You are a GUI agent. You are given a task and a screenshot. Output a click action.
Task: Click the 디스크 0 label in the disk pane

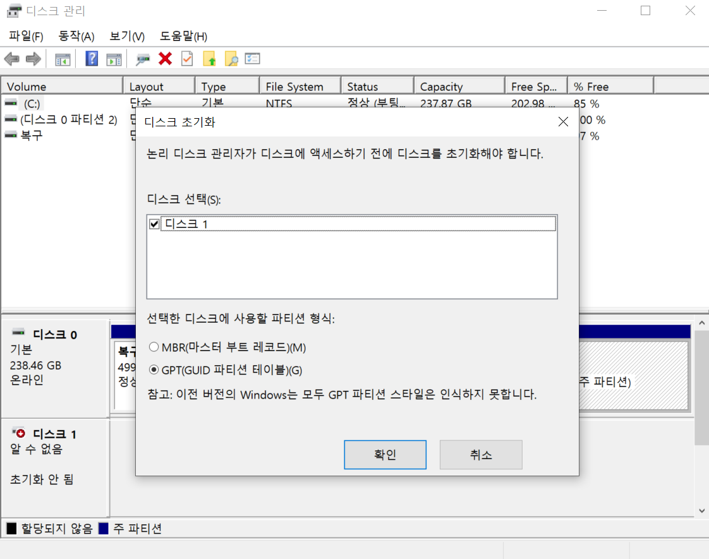click(x=55, y=334)
